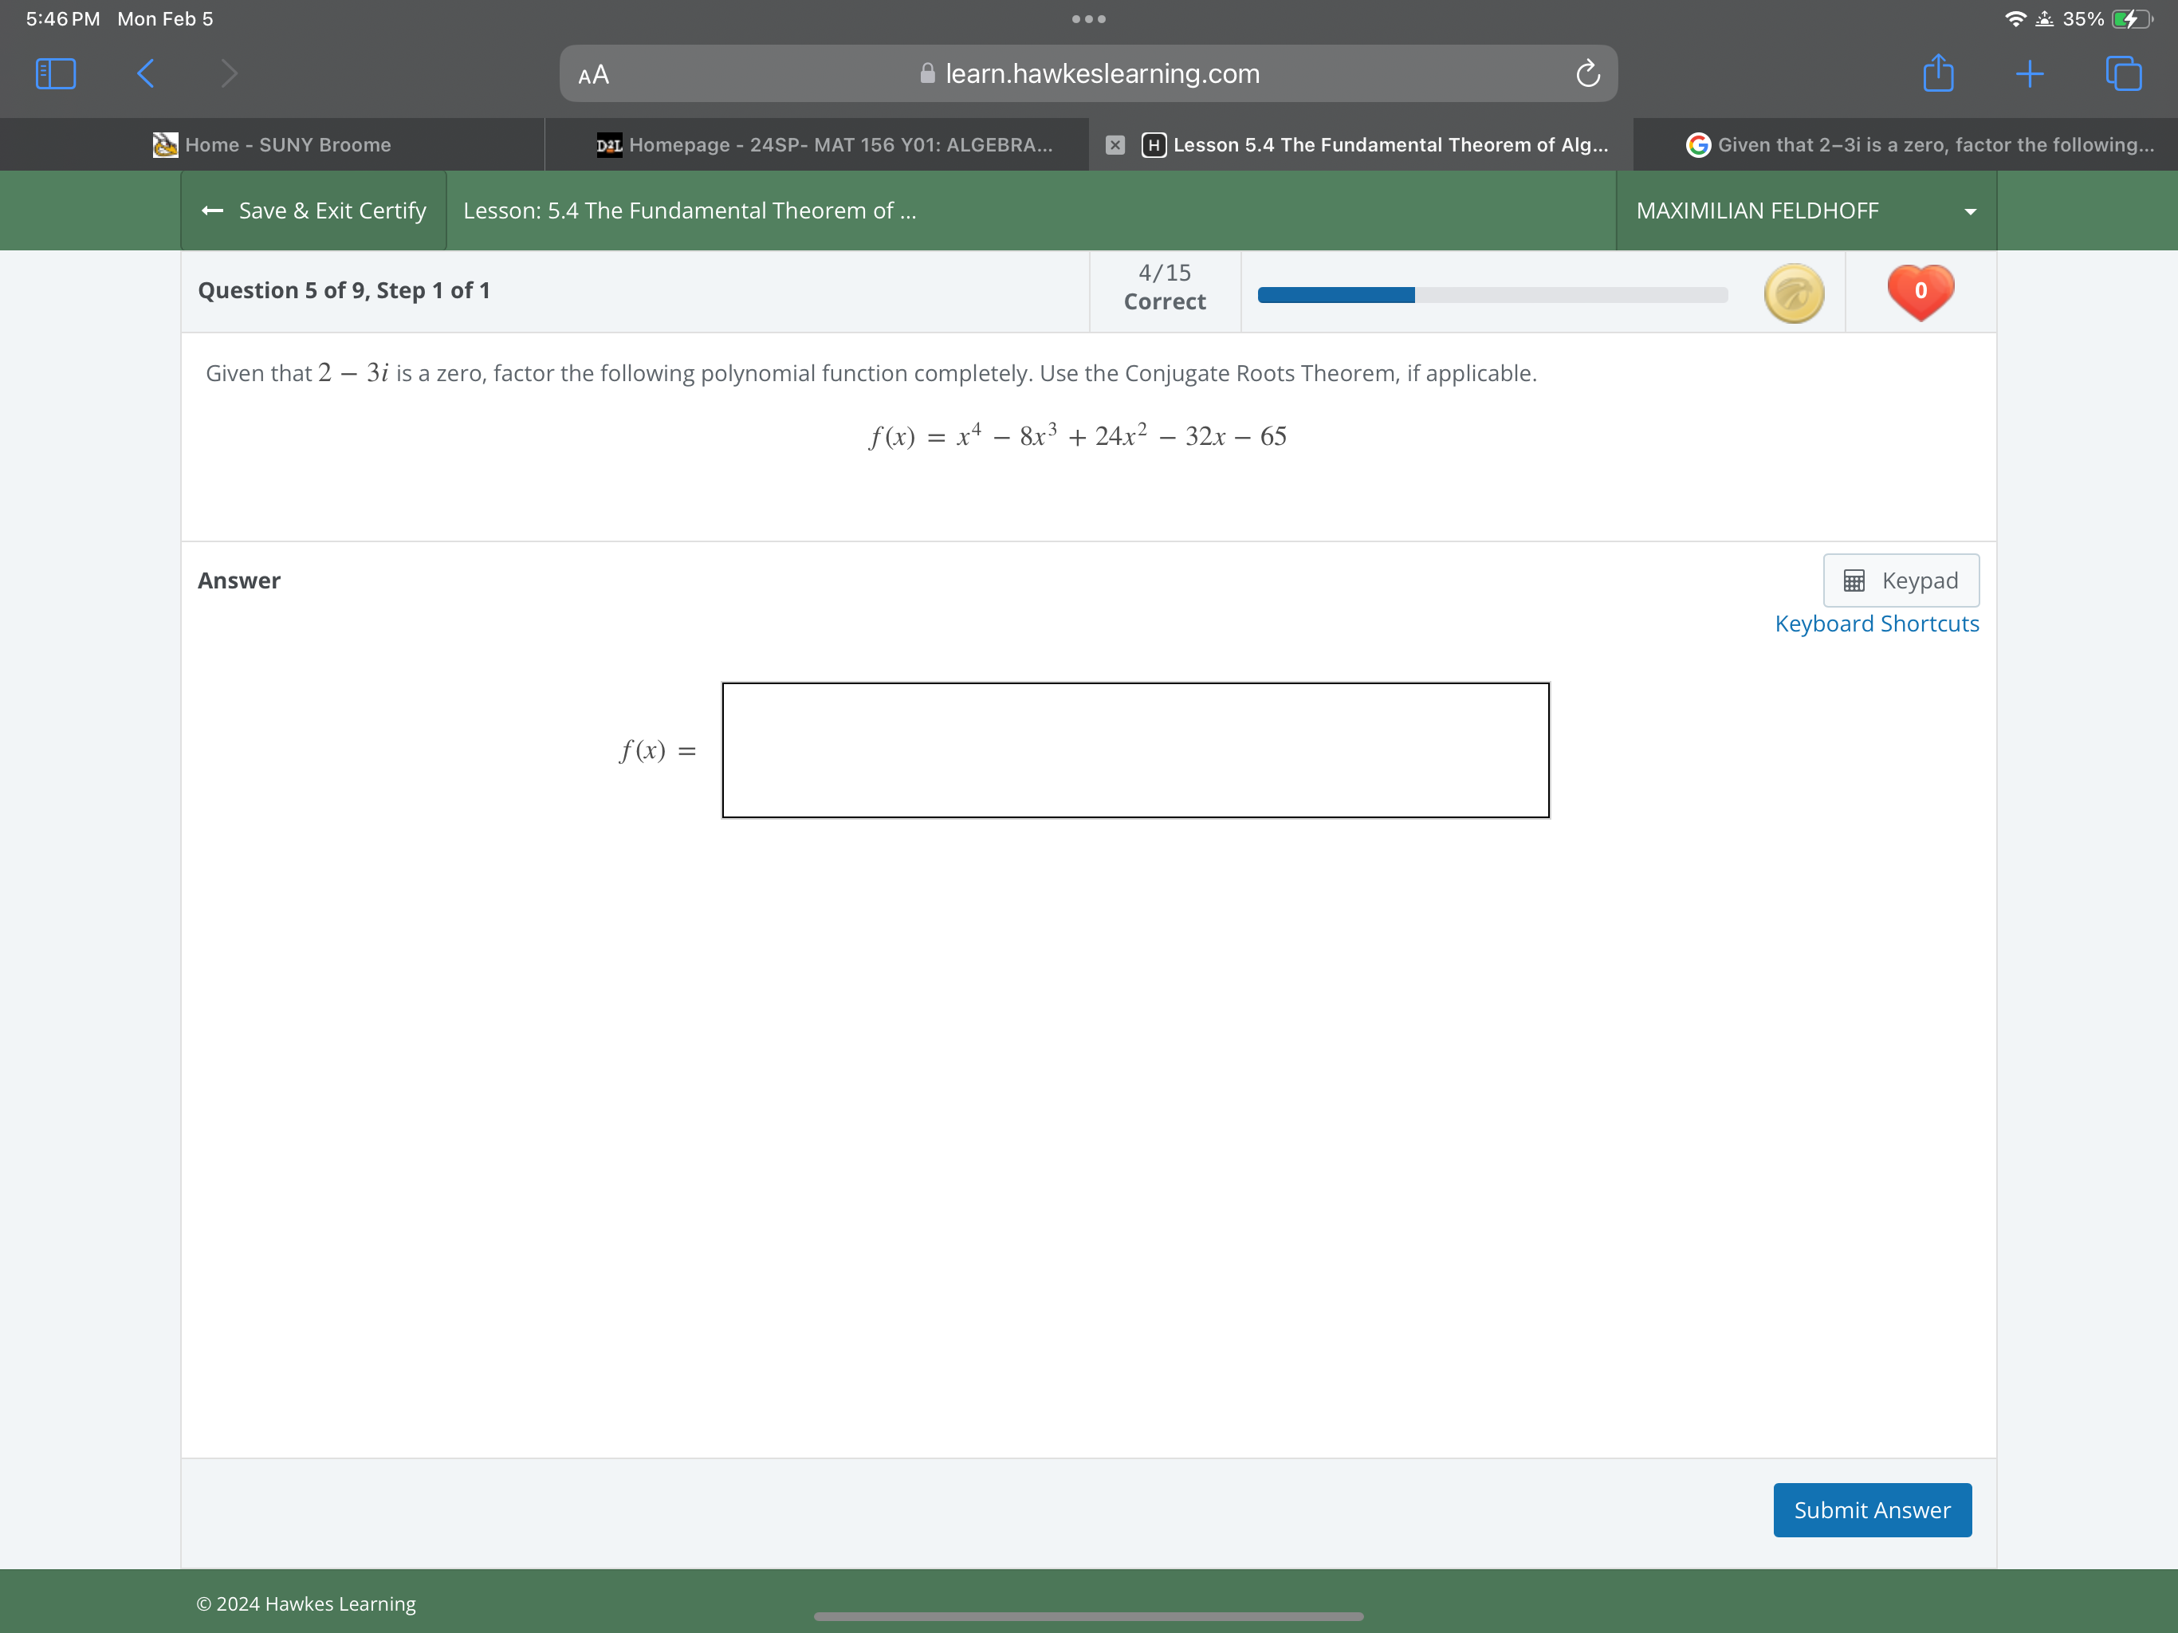This screenshot has width=2178, height=1633.
Task: Go back with the browser back arrow
Action: click(x=146, y=74)
